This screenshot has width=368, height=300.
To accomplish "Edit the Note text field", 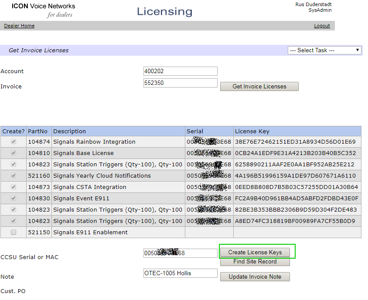I will pyautogui.click(x=180, y=273).
